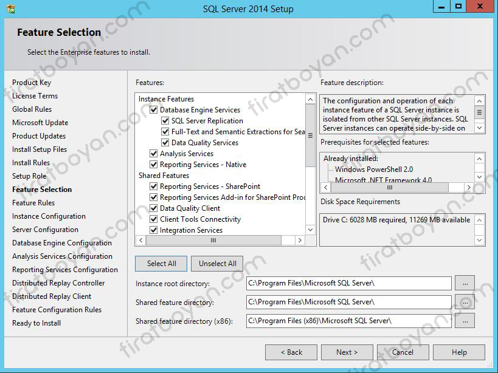Click Unselect All button
The image size is (498, 373).
pos(217,264)
